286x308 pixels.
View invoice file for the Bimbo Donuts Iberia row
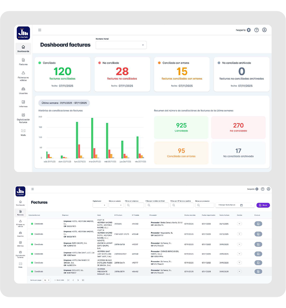258,223
